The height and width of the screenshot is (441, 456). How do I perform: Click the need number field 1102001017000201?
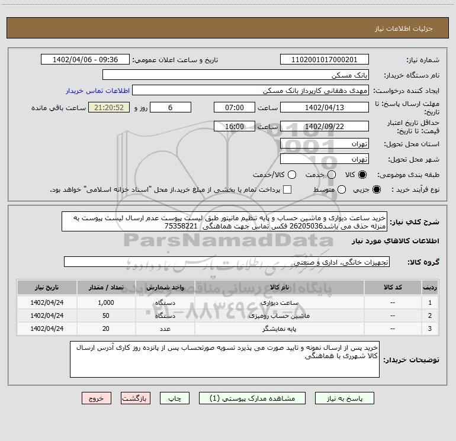pyautogui.click(x=325, y=60)
